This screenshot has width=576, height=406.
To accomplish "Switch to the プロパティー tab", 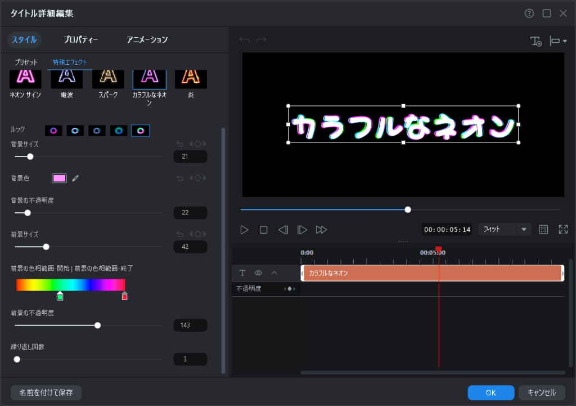I will (x=81, y=40).
